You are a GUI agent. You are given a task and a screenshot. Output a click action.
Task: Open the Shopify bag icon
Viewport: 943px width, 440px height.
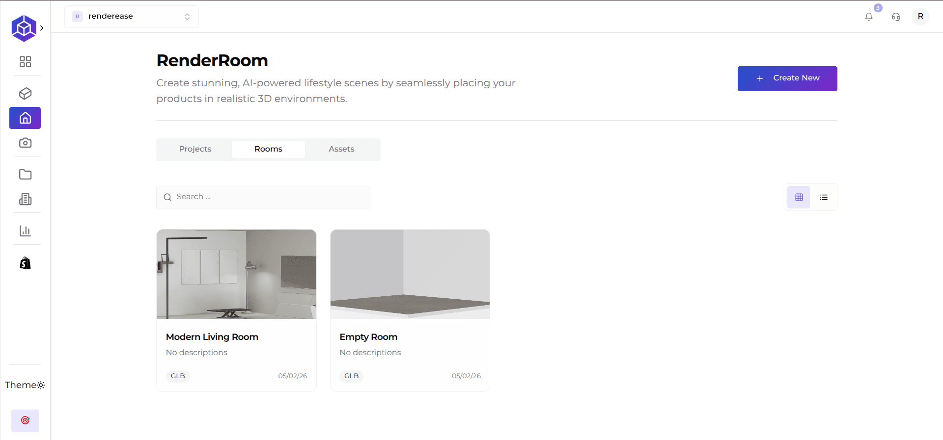point(25,263)
